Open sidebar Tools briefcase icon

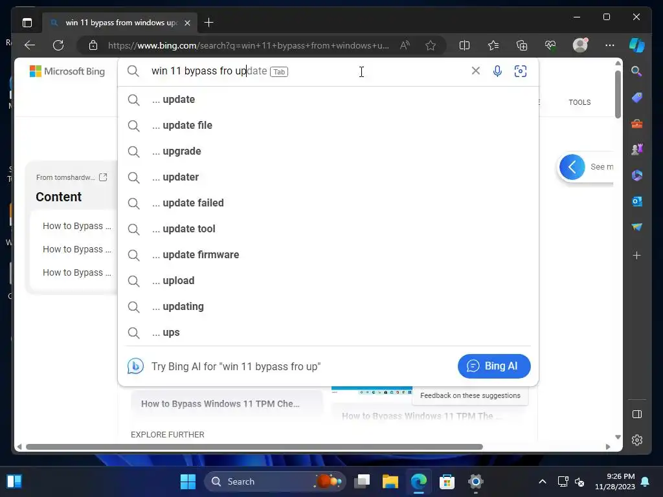[x=637, y=124]
